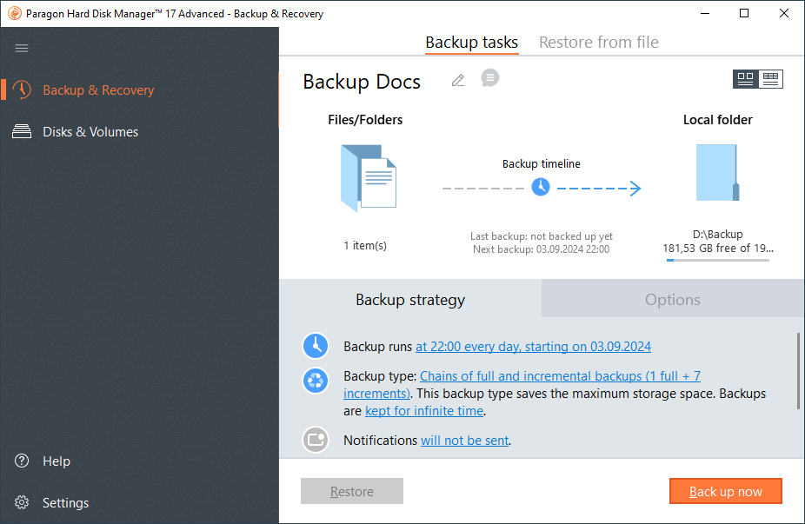
Task: Click the 'Backup timeline' label
Action: [x=541, y=163]
